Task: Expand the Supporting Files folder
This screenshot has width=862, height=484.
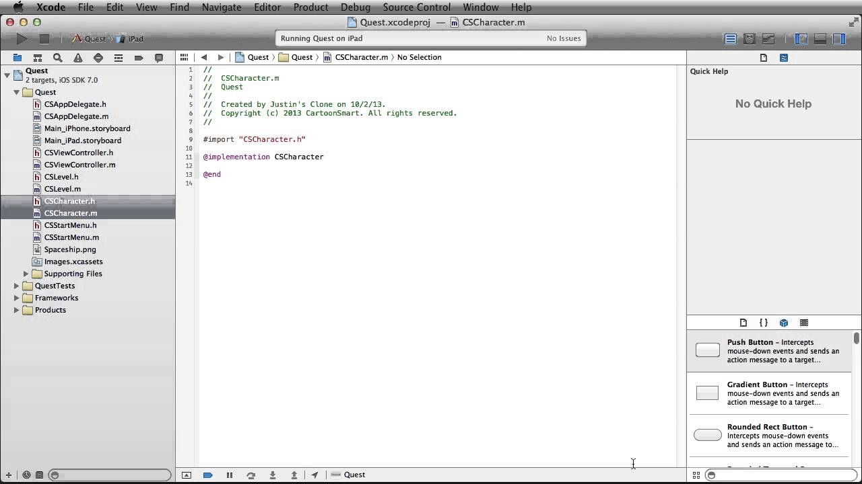Action: pyautogui.click(x=26, y=274)
